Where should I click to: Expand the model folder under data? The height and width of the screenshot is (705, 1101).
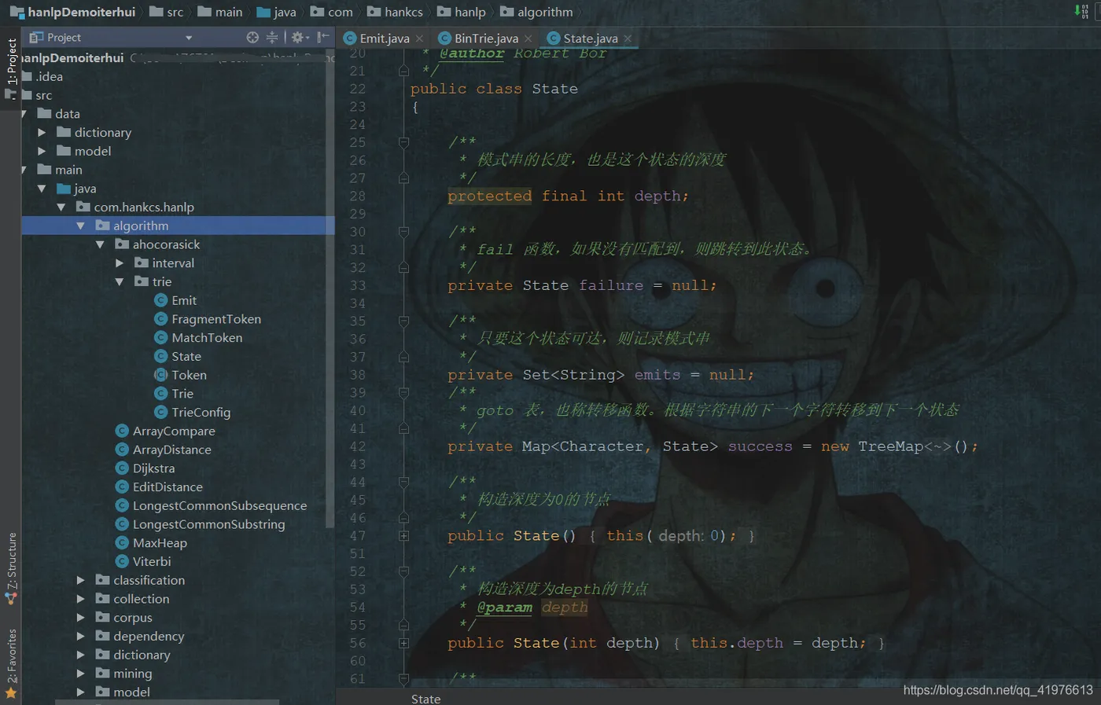pos(42,151)
